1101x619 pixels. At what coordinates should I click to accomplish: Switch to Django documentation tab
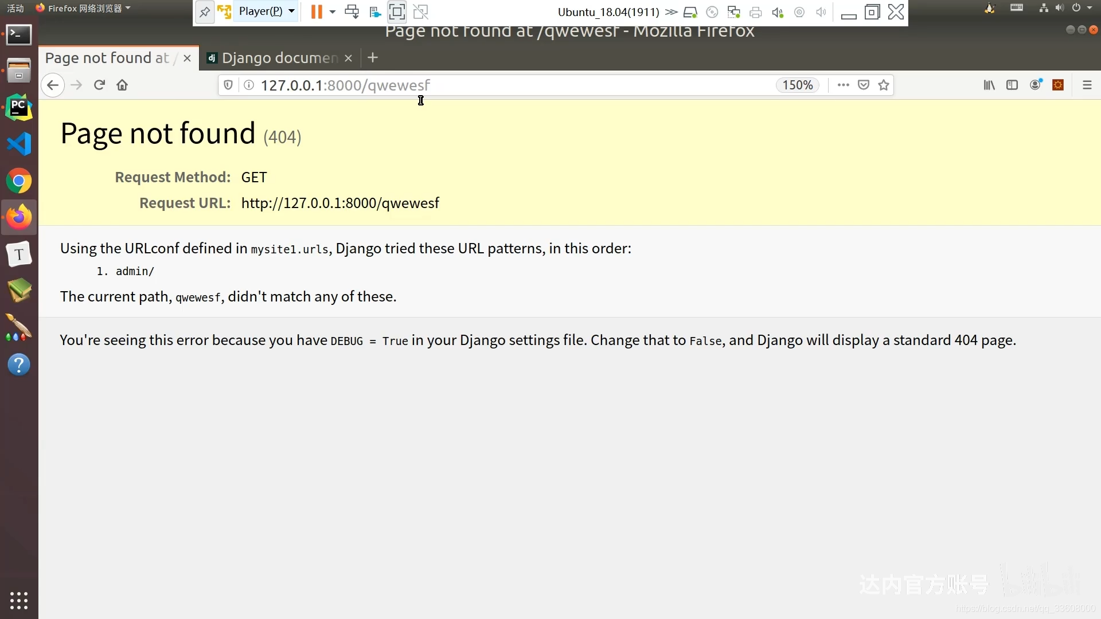[x=274, y=58]
